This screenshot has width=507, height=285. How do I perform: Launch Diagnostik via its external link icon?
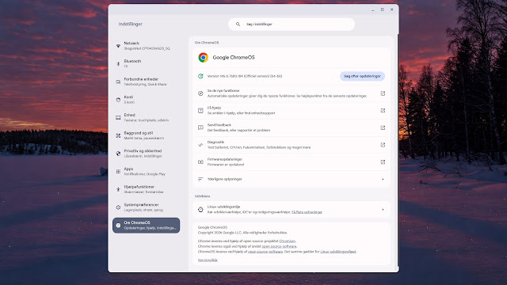(383, 145)
